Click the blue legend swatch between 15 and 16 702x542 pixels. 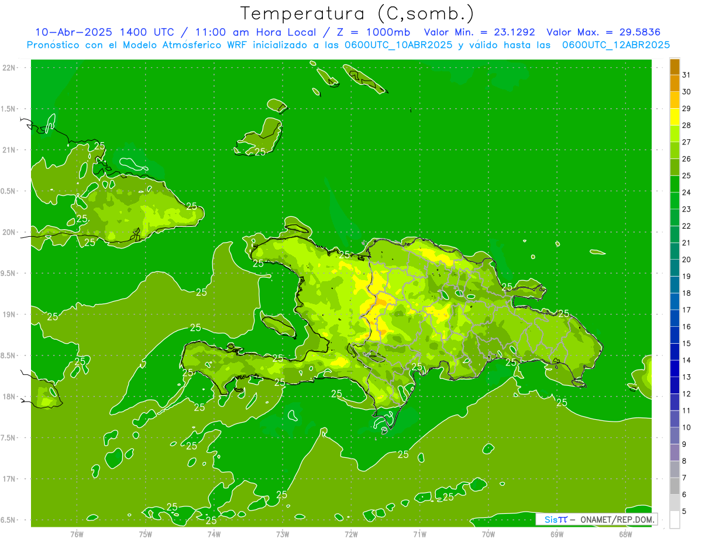pyautogui.click(x=675, y=335)
